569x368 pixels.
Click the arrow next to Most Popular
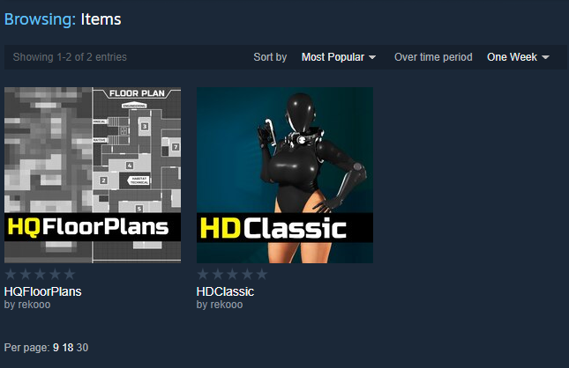click(372, 57)
